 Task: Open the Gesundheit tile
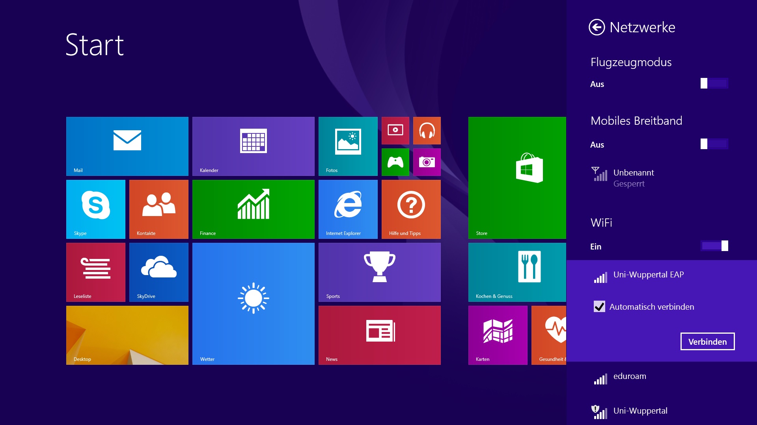coord(549,335)
